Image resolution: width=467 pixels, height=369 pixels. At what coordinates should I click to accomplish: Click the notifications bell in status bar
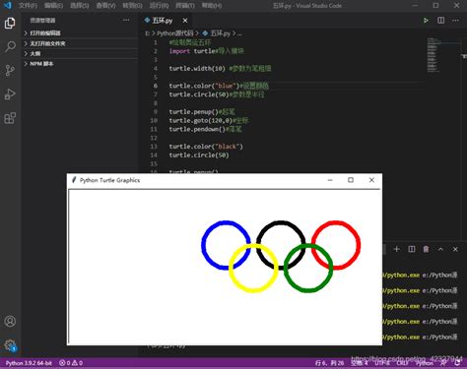point(457,363)
